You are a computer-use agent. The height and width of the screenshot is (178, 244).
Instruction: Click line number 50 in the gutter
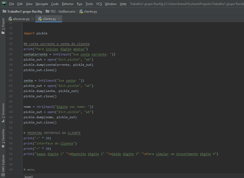[x=10, y=122]
